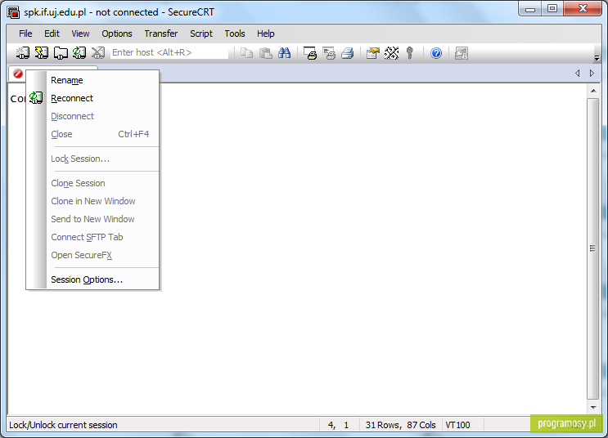608x438 pixels.
Task: Minimize the SecureCRT window
Action: (530, 9)
